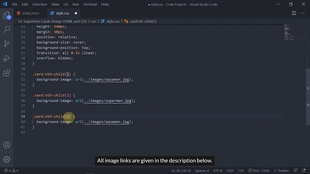Change file encoding UTF-8

pos(217,171)
